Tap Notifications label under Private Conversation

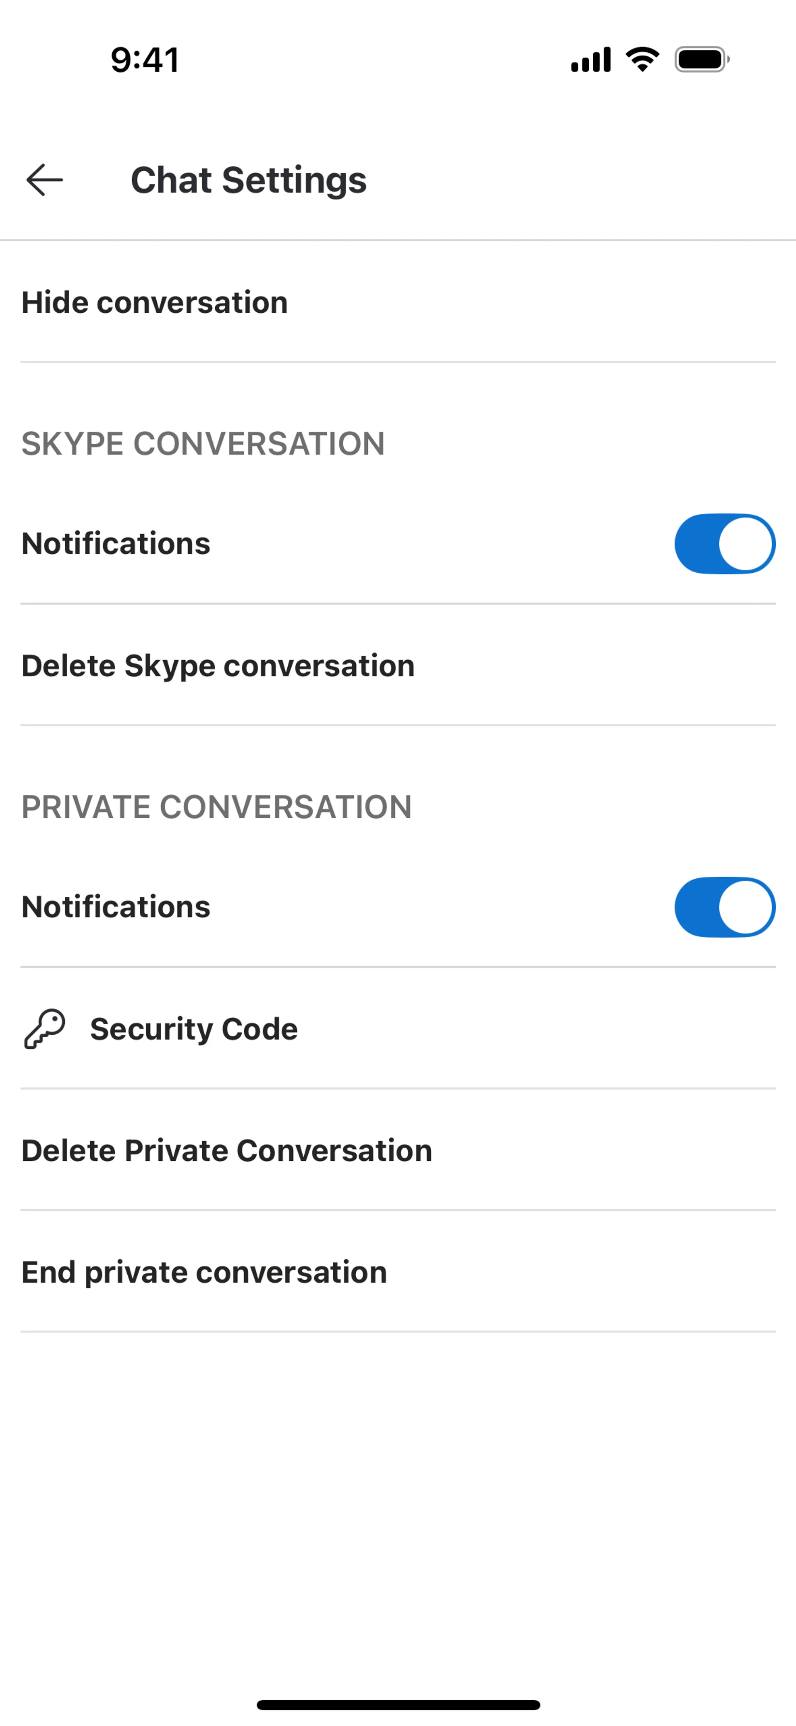116,907
